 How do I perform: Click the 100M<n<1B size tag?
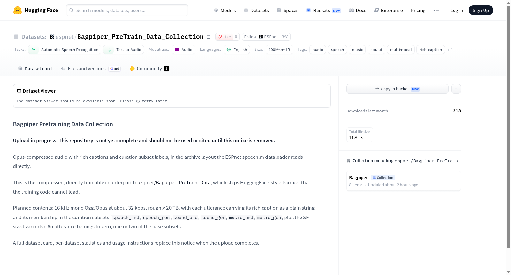279,50
